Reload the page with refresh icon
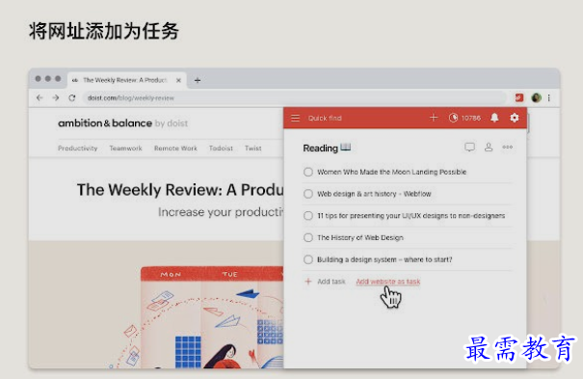The image size is (583, 379). tap(72, 97)
